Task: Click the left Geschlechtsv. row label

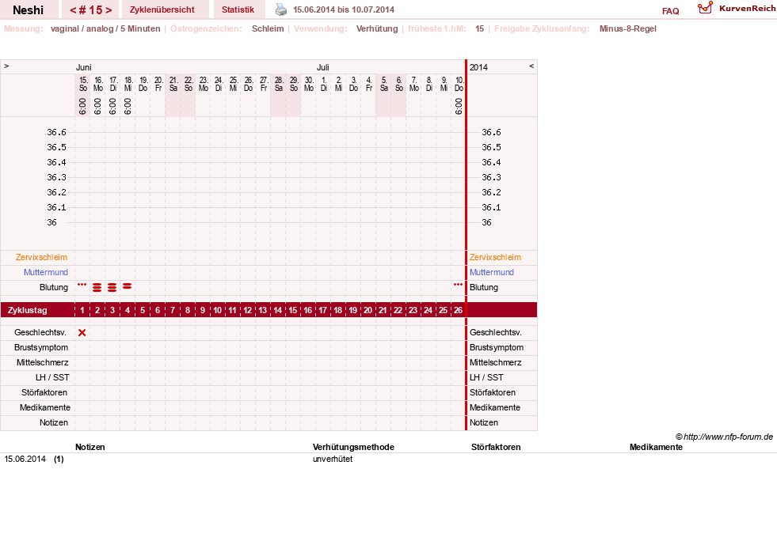Action: [x=40, y=333]
